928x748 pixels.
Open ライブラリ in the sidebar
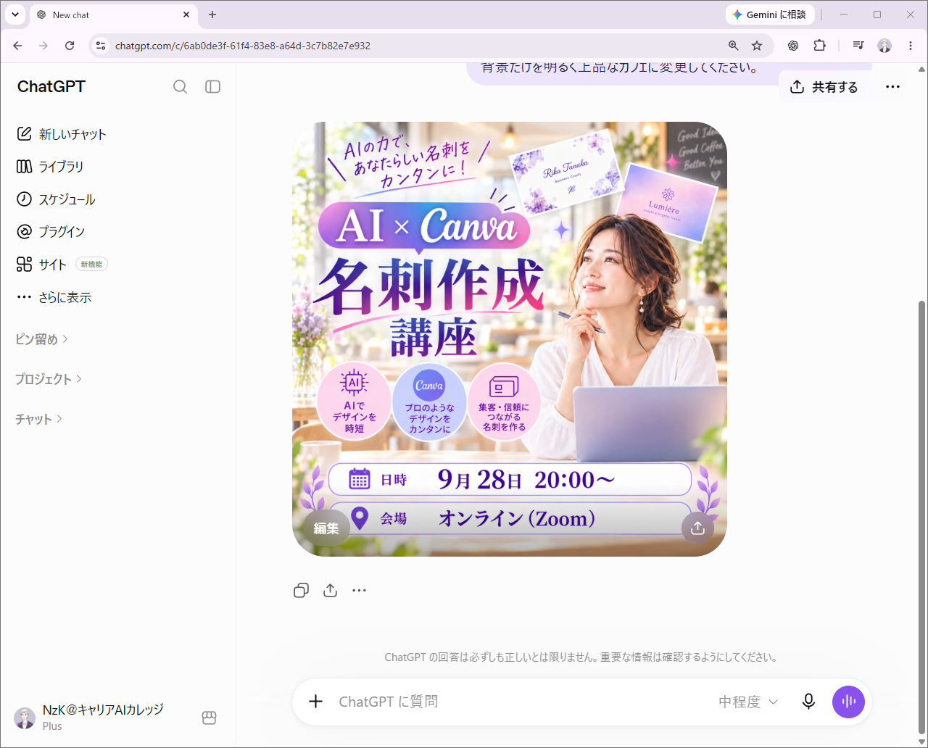[x=50, y=167]
